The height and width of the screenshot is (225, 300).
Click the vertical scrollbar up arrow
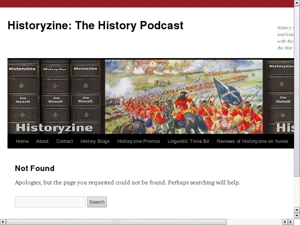click(297, 2)
